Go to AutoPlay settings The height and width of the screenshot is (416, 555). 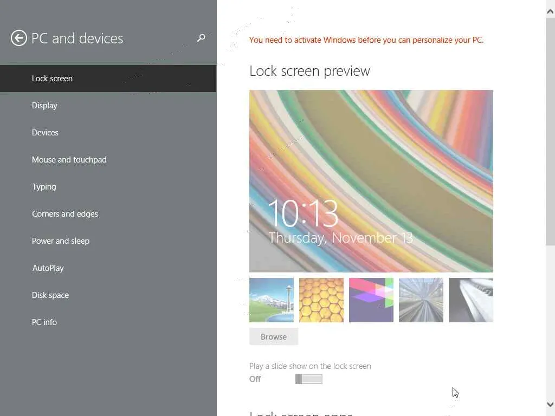click(48, 268)
